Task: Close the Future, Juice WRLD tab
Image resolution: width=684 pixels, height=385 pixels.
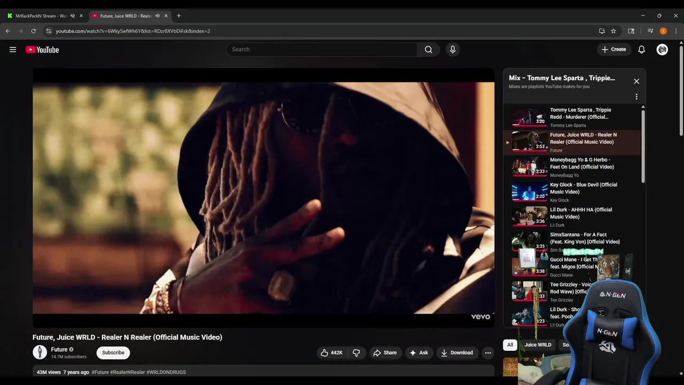Action: pos(166,16)
